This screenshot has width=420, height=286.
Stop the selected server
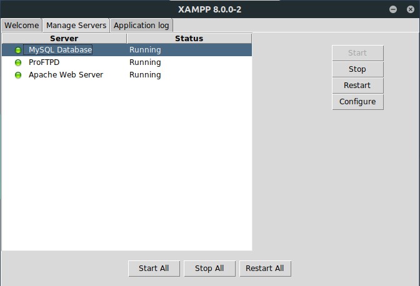(357, 69)
